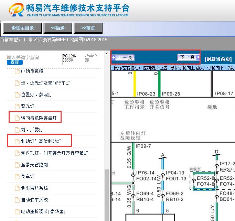Click the document icon beside 倒车灯
This screenshot has height=221, width=235.
[17, 176]
